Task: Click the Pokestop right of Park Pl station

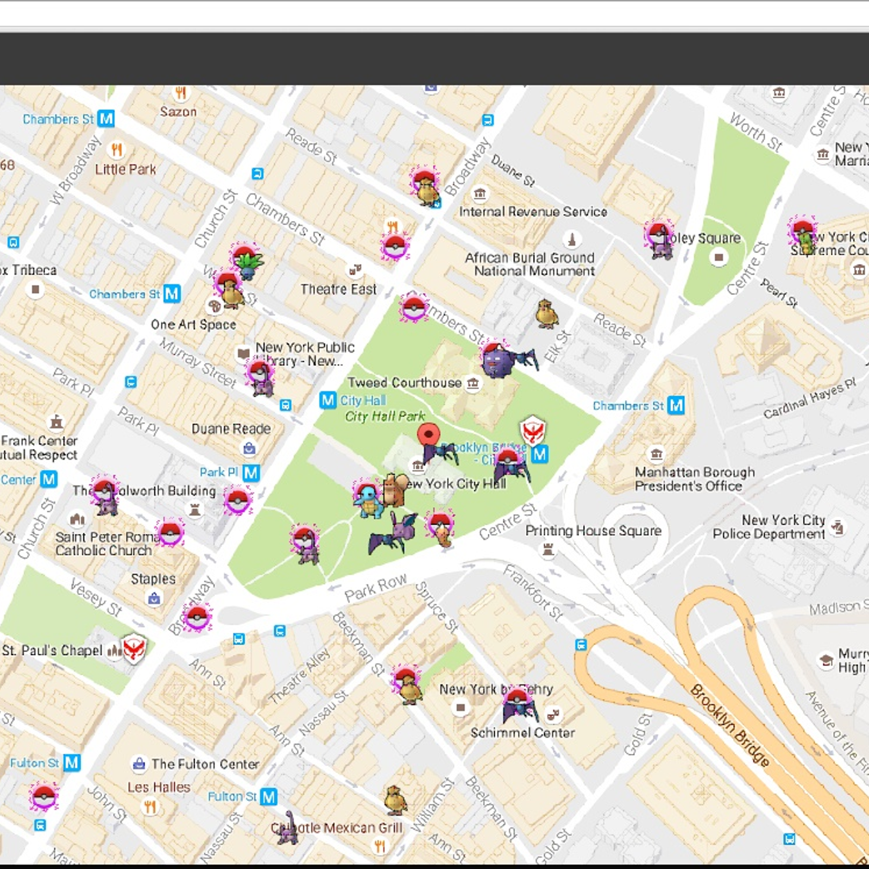Action: 237,500
